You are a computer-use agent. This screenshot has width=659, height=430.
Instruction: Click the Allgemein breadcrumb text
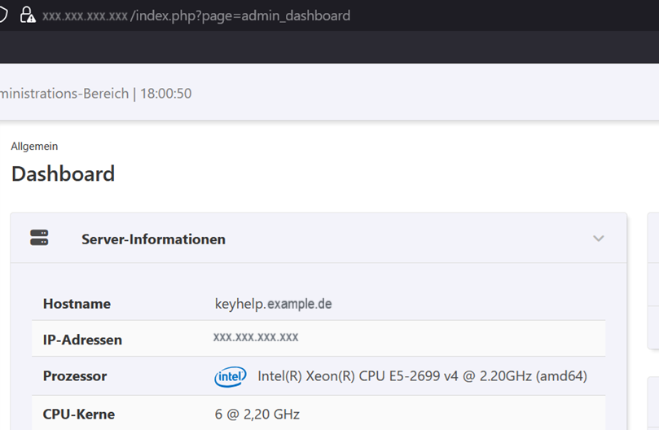point(34,147)
